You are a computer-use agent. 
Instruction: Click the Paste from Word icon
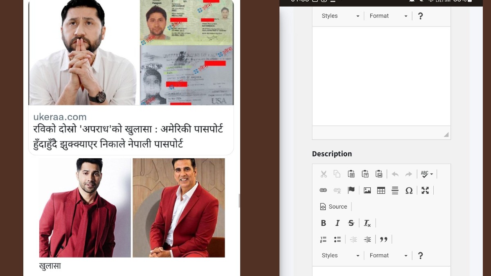click(x=379, y=174)
